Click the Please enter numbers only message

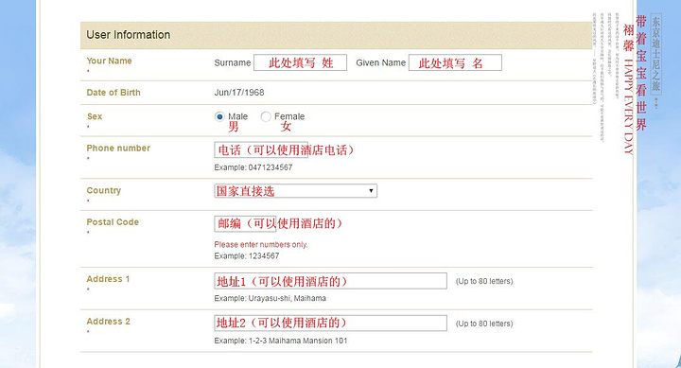tap(261, 245)
